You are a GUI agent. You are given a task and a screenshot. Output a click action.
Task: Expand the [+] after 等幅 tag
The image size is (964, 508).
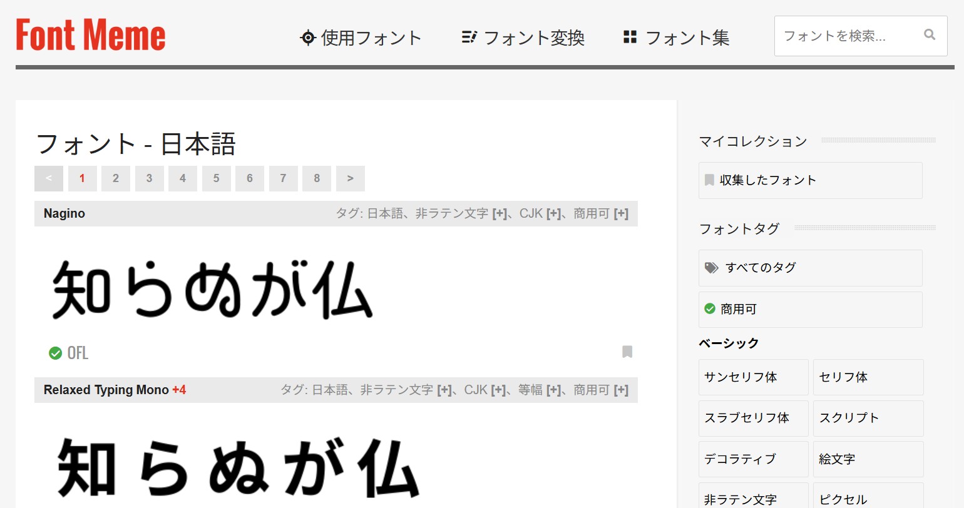pyautogui.click(x=553, y=390)
